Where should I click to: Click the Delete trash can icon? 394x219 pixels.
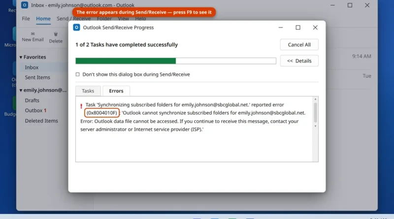click(56, 34)
